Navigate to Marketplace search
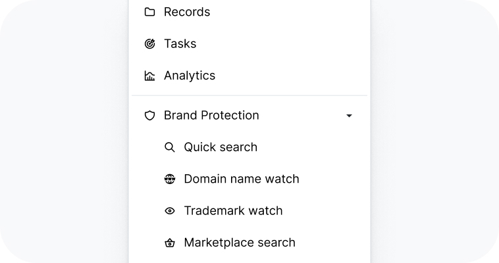 240,243
